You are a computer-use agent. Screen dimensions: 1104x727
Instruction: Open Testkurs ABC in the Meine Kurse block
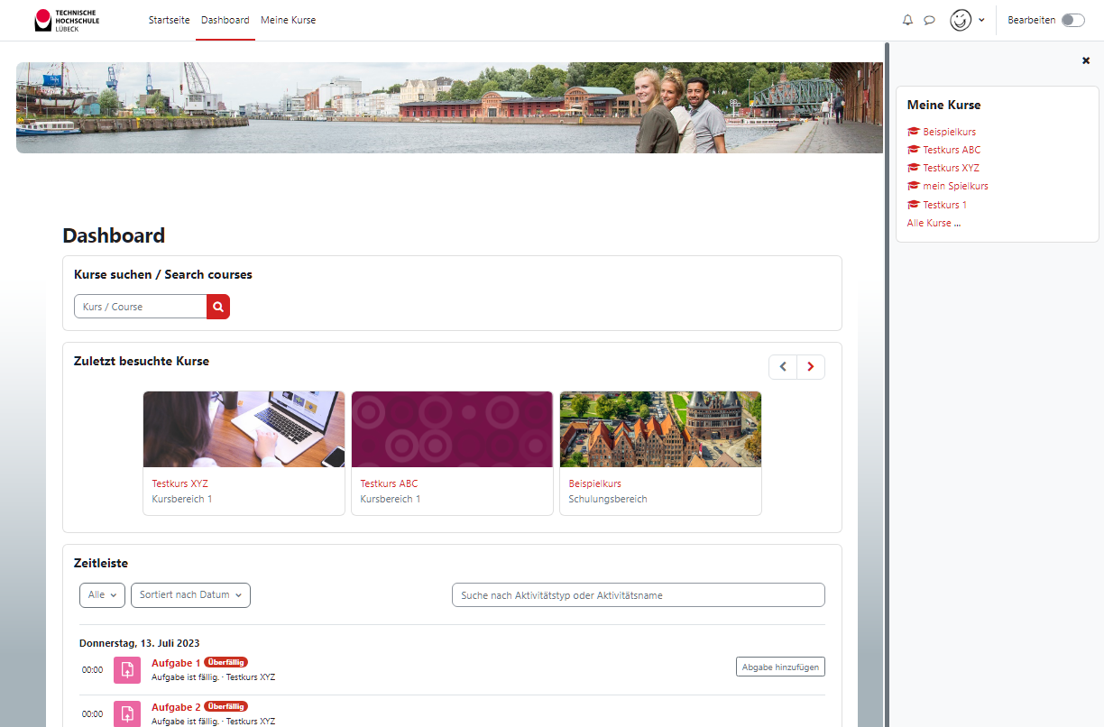[952, 150]
